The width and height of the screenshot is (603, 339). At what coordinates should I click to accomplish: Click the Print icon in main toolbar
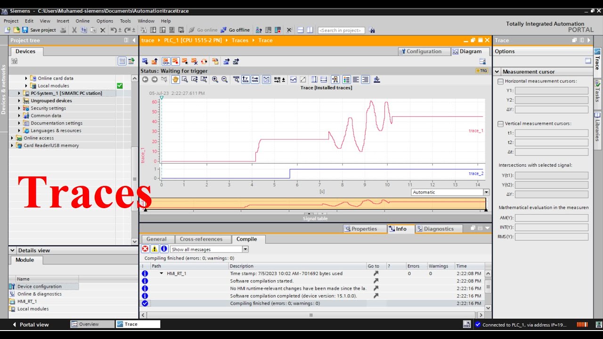[x=63, y=30]
